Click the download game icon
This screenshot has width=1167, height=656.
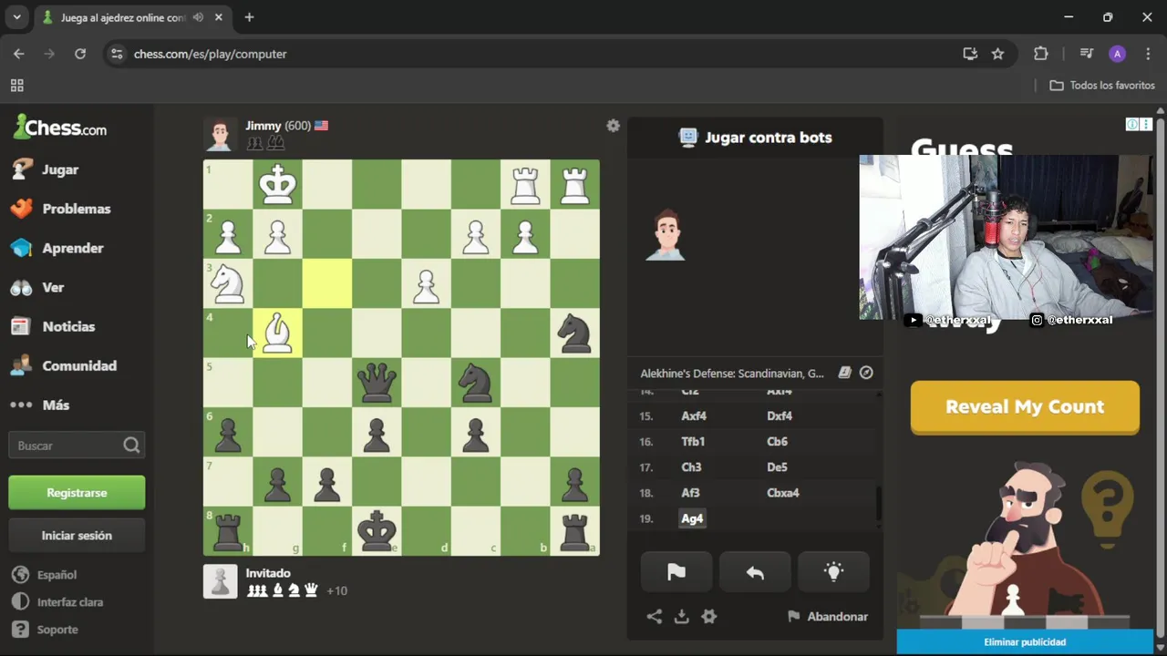coord(681,617)
